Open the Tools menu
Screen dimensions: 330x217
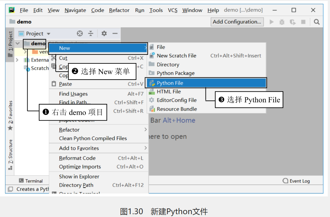click(x=156, y=10)
